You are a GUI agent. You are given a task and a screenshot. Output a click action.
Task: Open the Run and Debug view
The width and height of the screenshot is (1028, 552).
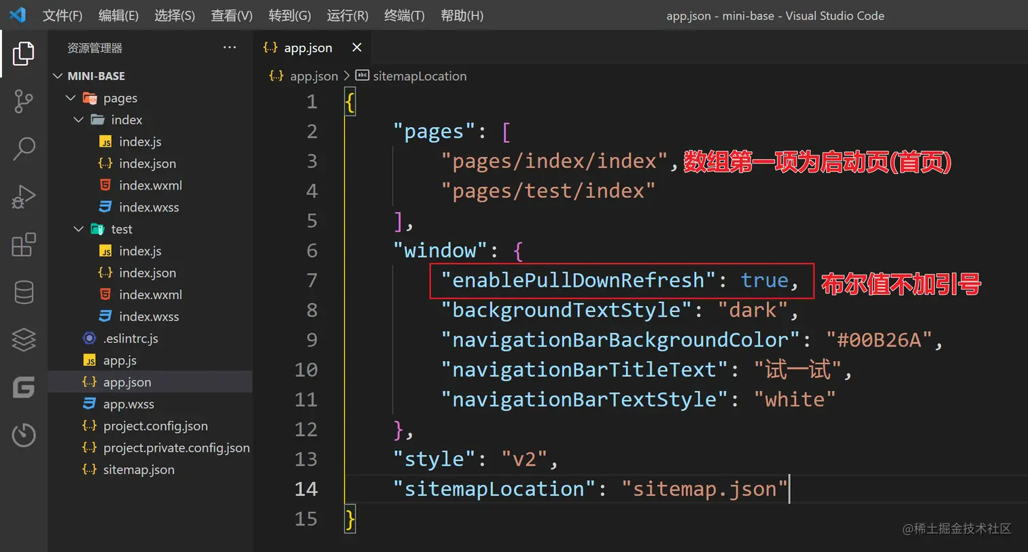click(x=24, y=196)
